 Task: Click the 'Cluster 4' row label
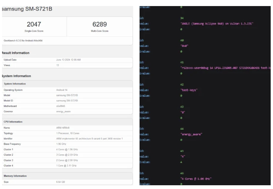(x=8, y=166)
